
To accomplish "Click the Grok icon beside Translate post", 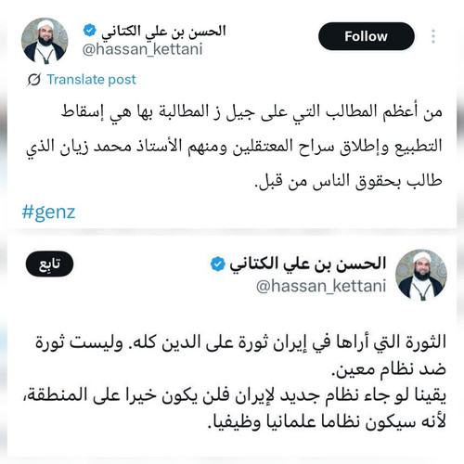I will (x=33, y=80).
